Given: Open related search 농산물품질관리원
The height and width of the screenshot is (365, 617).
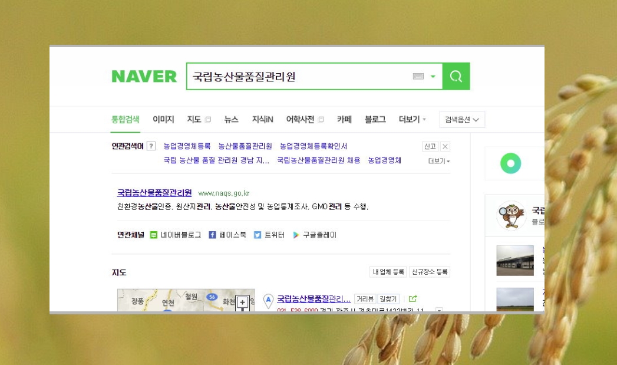Looking at the screenshot, I should 245,146.
